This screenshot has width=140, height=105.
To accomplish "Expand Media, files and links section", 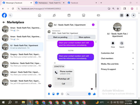I will 117,64.
